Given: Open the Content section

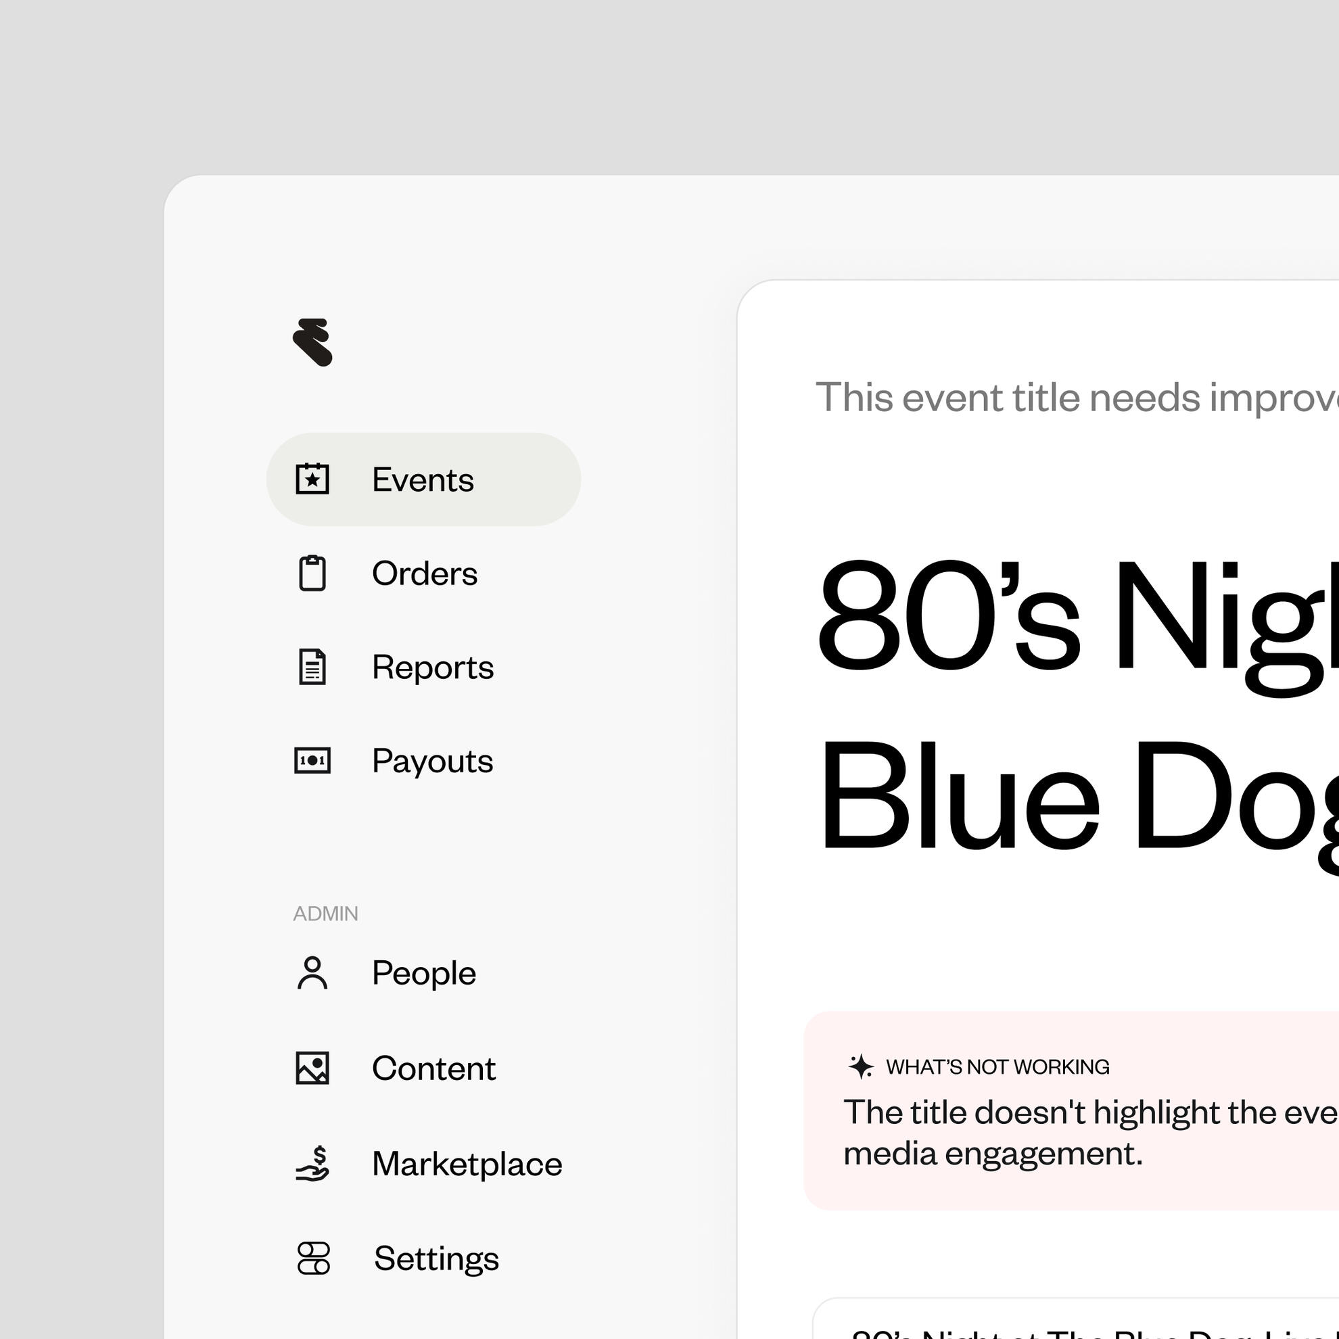Looking at the screenshot, I should [434, 1067].
